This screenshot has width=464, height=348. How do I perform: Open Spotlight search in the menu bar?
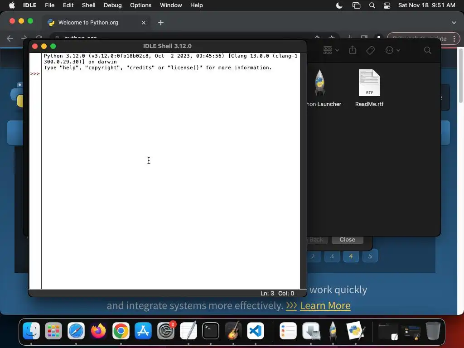[x=372, y=5]
